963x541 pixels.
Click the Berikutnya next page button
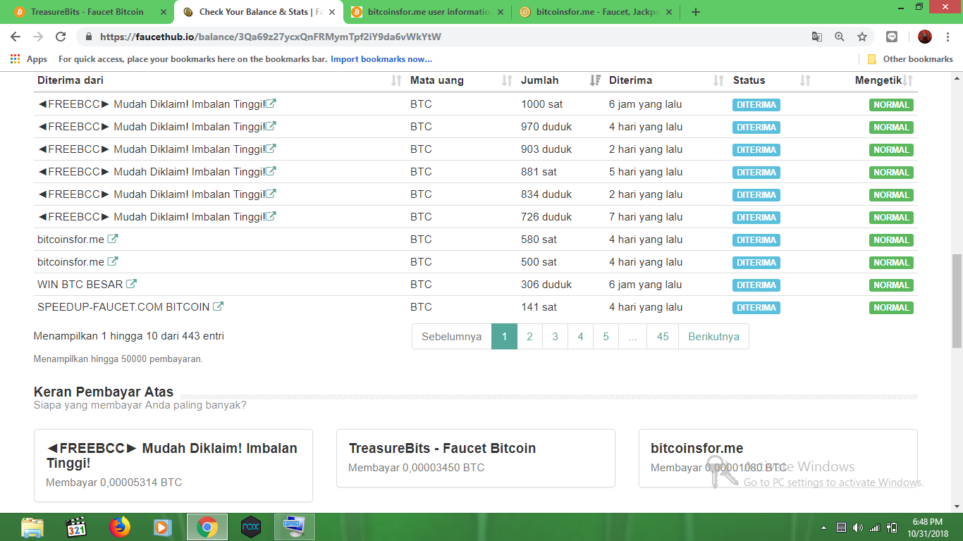(713, 336)
